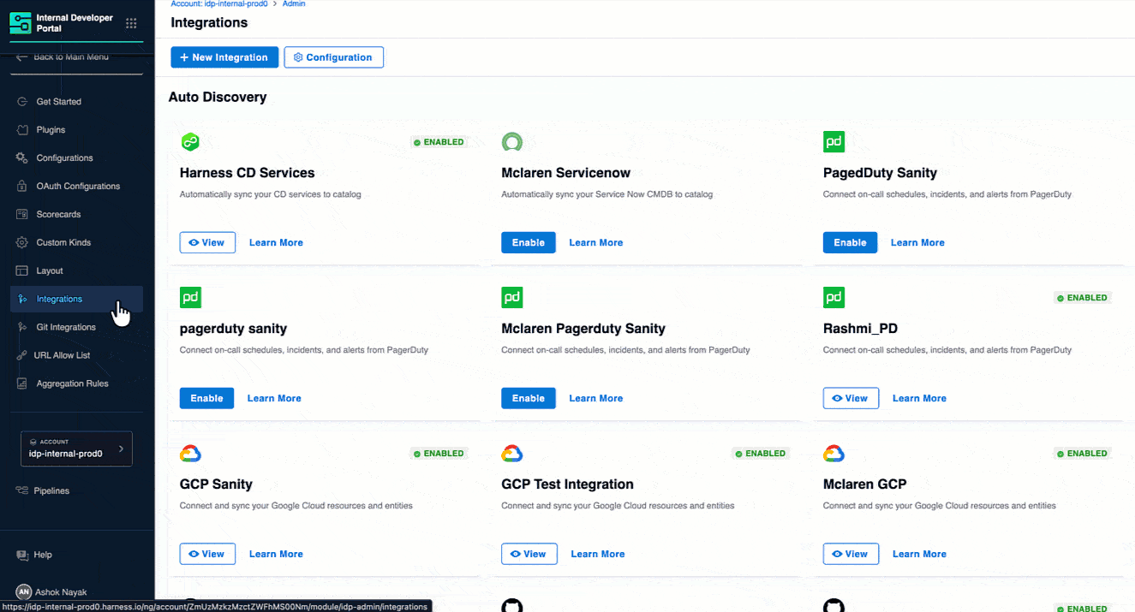Click the Pipelines icon in the sidebar

pyautogui.click(x=21, y=490)
